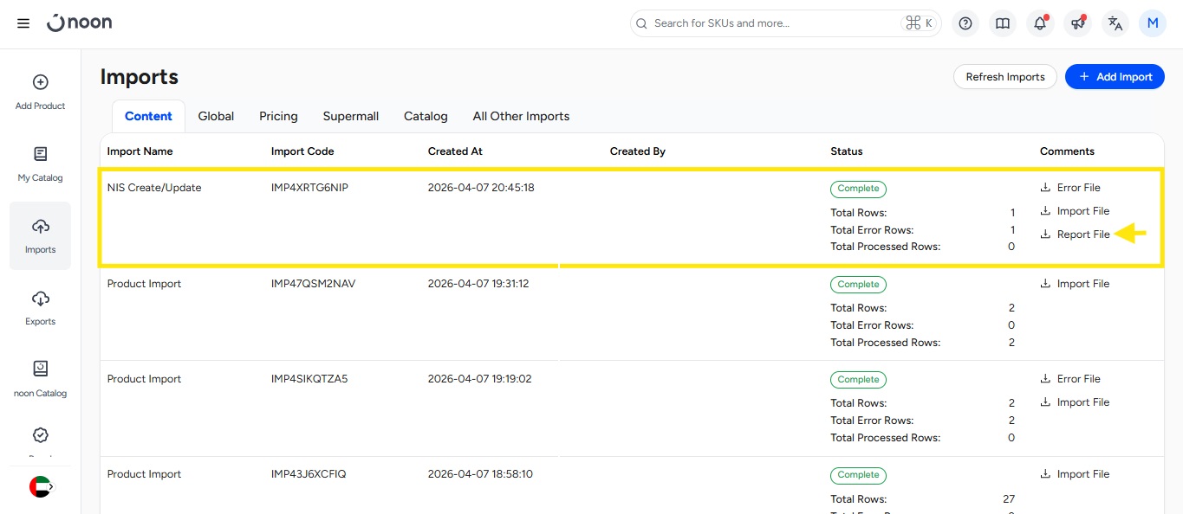Screen dimensions: 1183x514
Task: Switch to the Pricing tab
Action: tap(278, 116)
